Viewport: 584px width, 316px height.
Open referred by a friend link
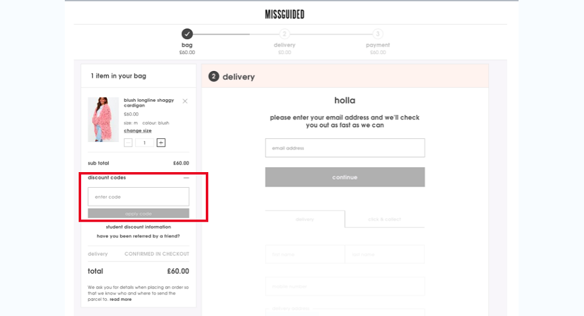[x=138, y=236]
